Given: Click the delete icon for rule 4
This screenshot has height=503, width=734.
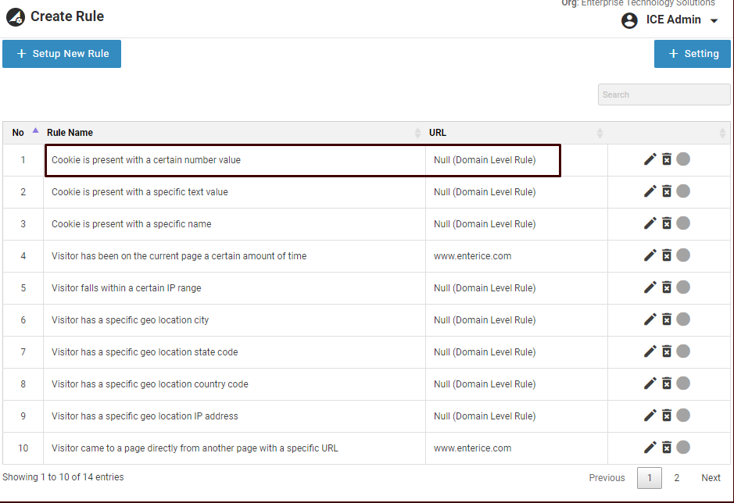Looking at the screenshot, I should (667, 255).
